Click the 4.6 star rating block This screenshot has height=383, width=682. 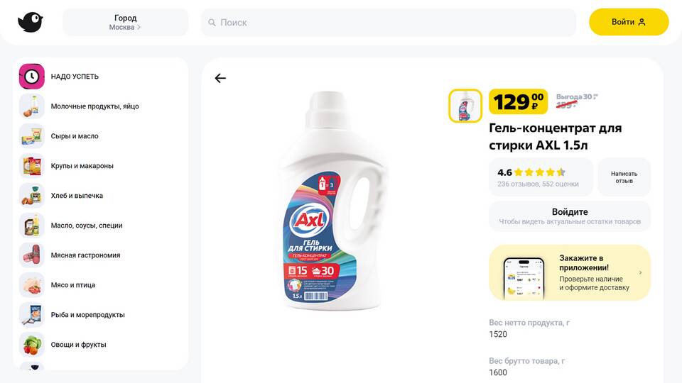[540, 177]
